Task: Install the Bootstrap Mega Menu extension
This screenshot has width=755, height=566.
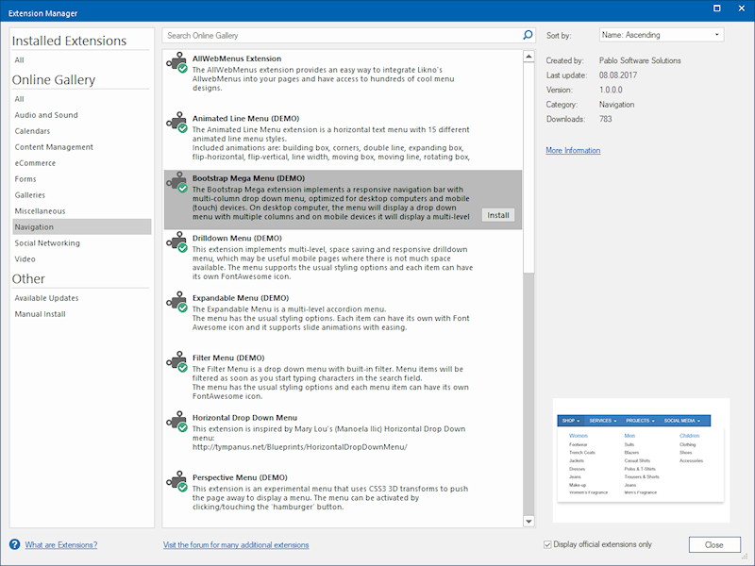Action: coord(497,215)
